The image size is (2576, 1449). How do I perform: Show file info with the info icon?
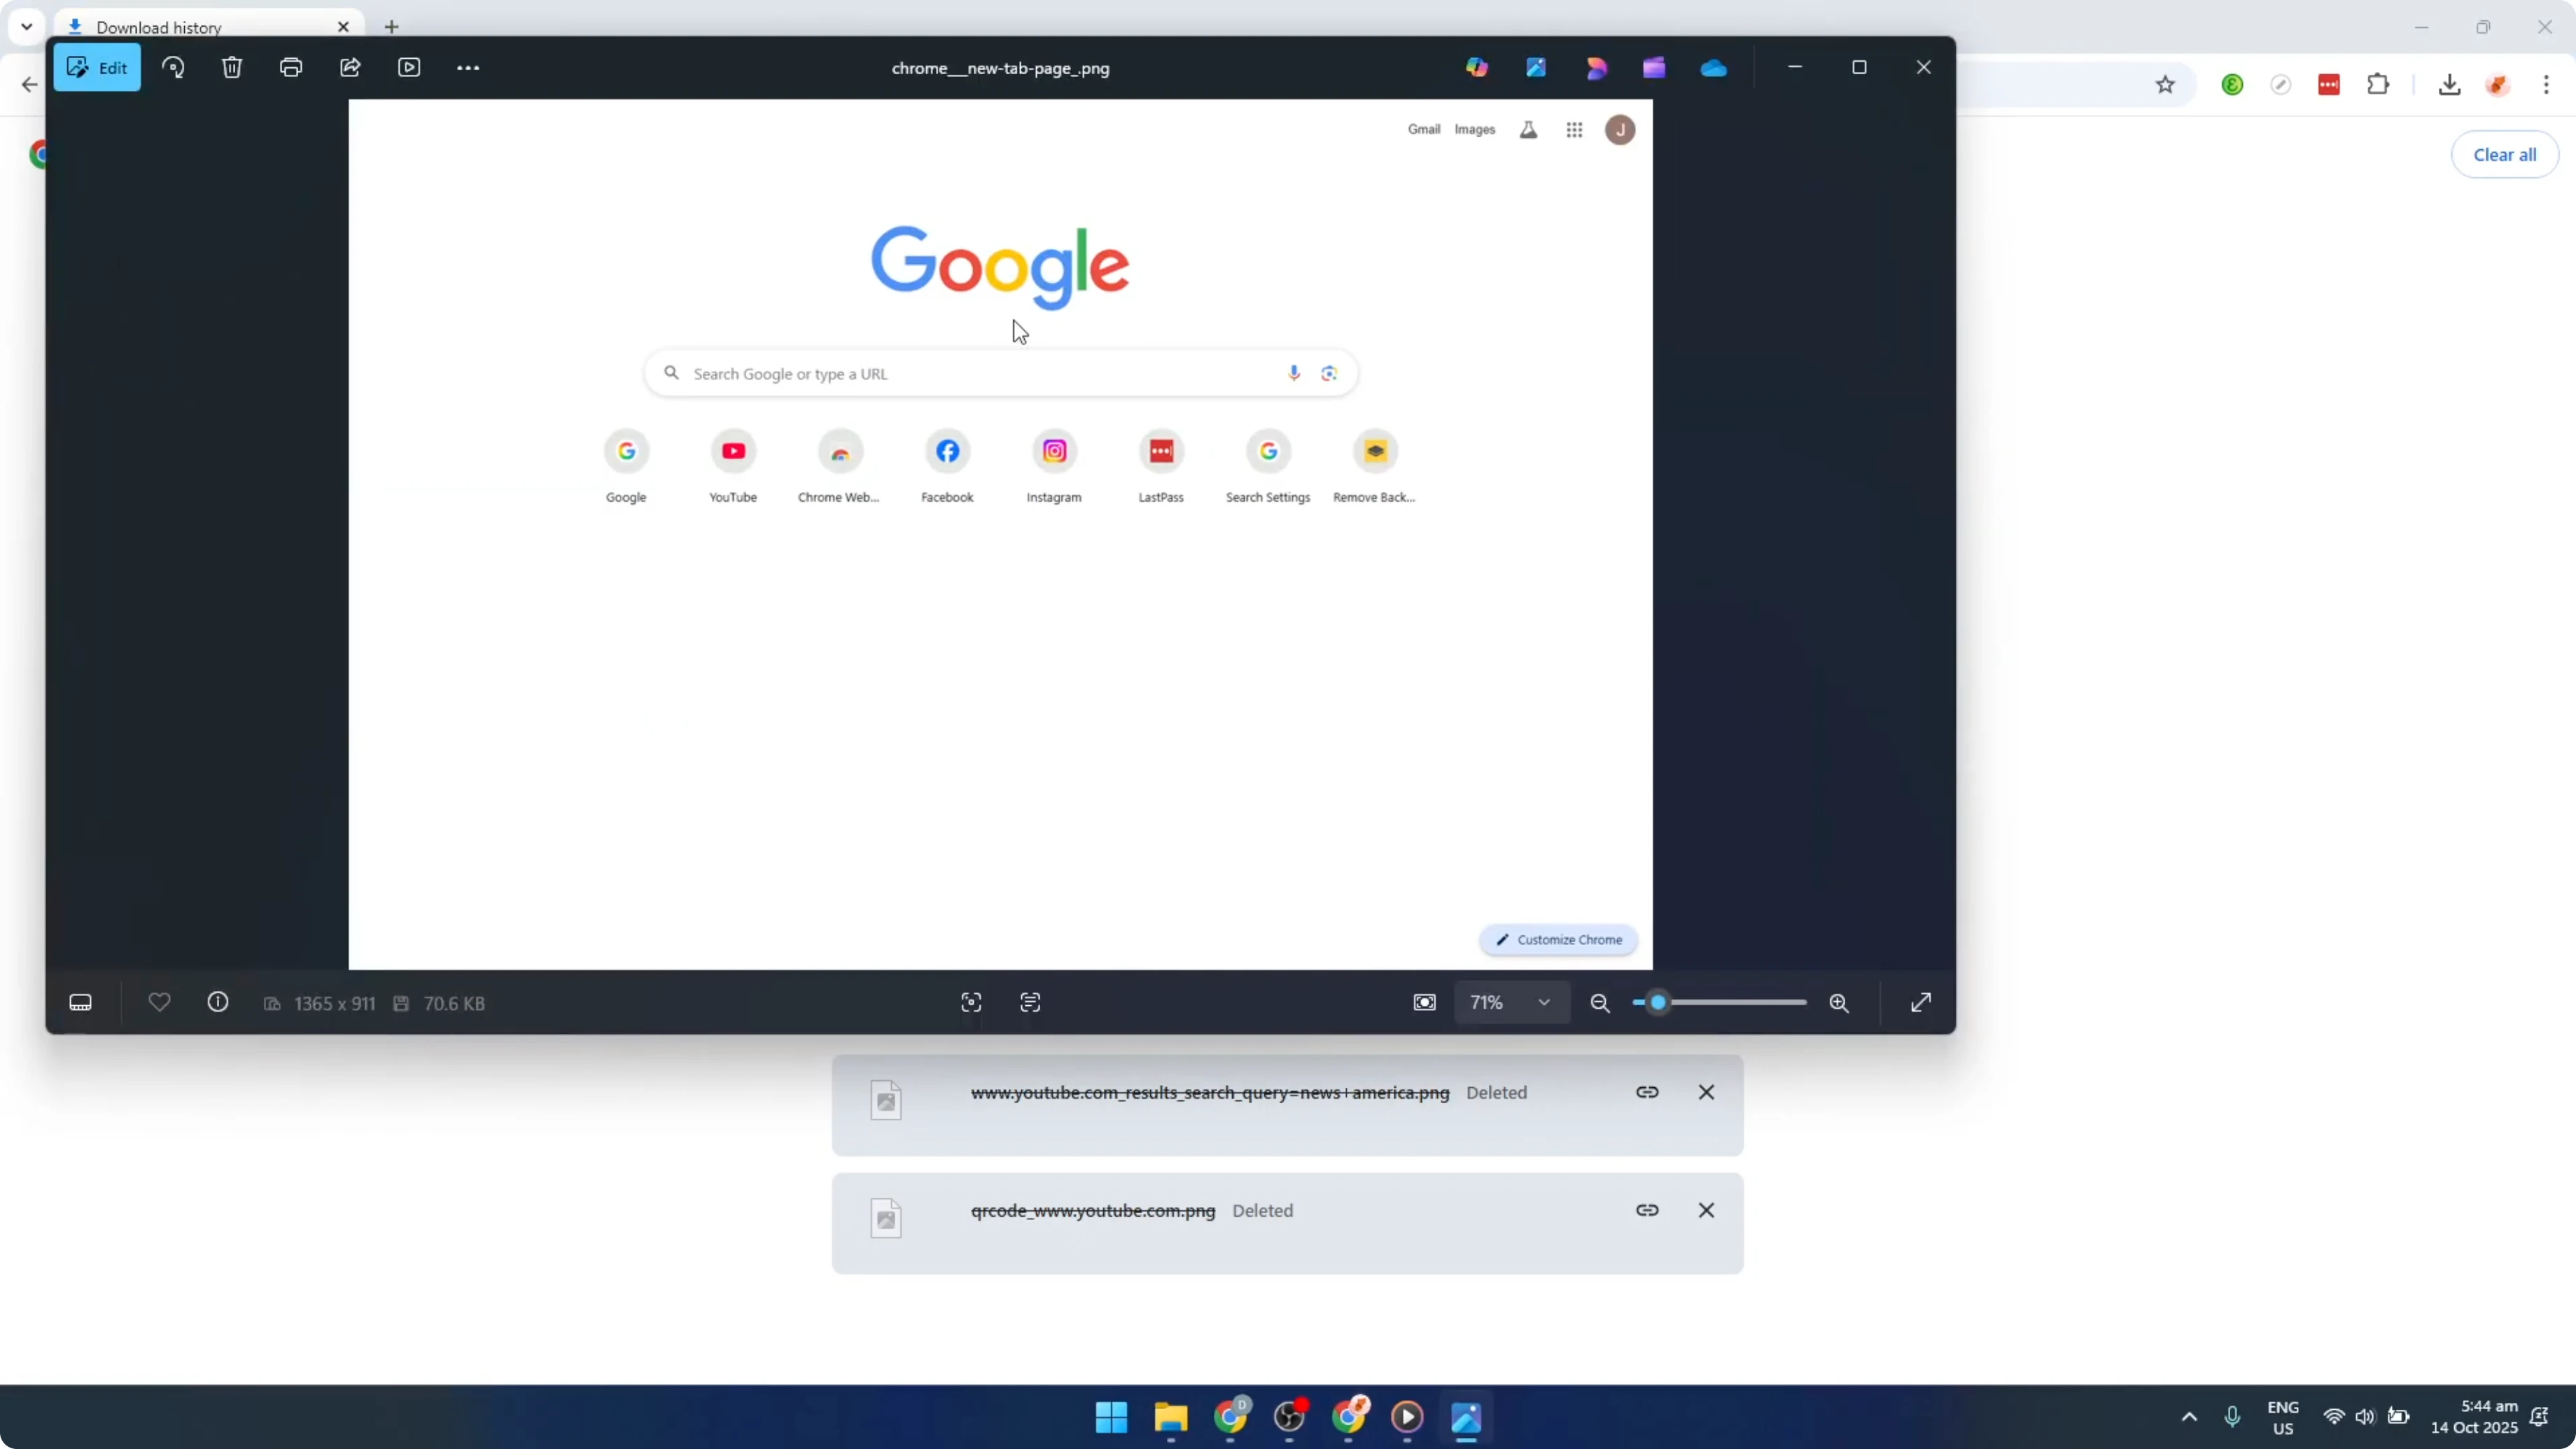[218, 1002]
